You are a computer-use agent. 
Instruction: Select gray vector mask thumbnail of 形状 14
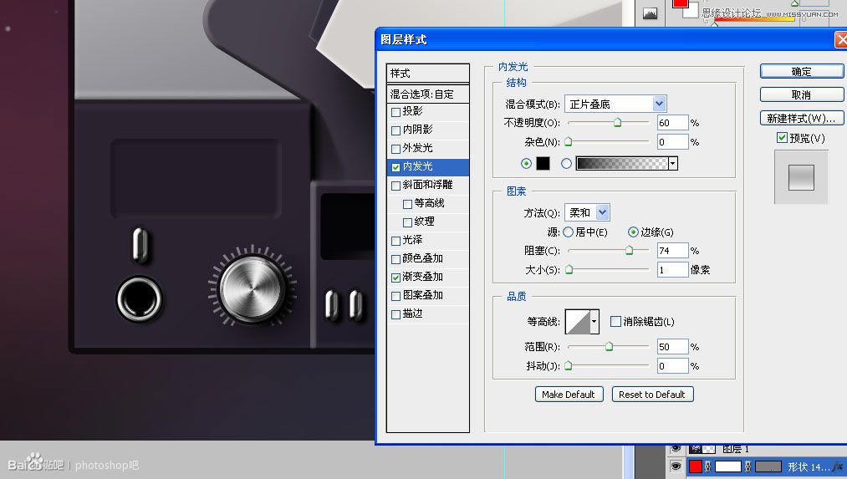768,466
